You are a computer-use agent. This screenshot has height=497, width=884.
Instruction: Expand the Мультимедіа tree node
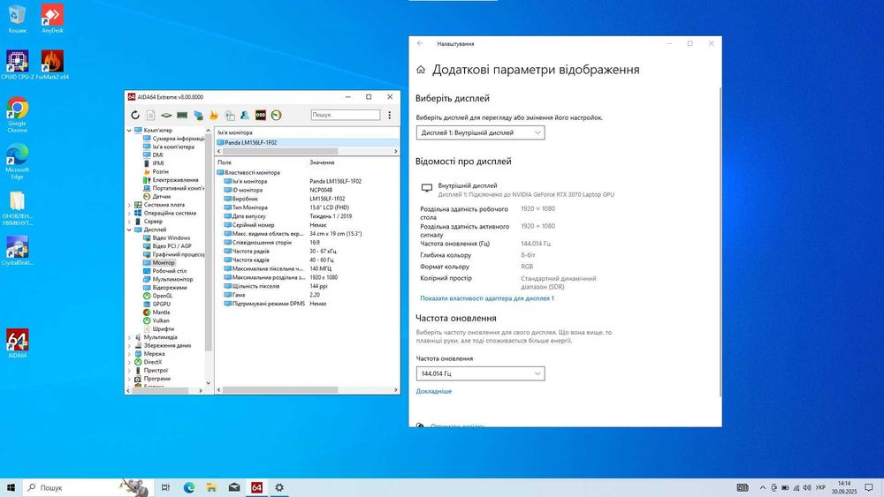pyautogui.click(x=129, y=337)
